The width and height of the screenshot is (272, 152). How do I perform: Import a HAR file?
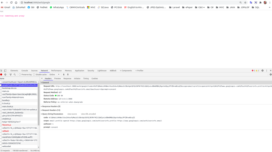pos(64,75)
